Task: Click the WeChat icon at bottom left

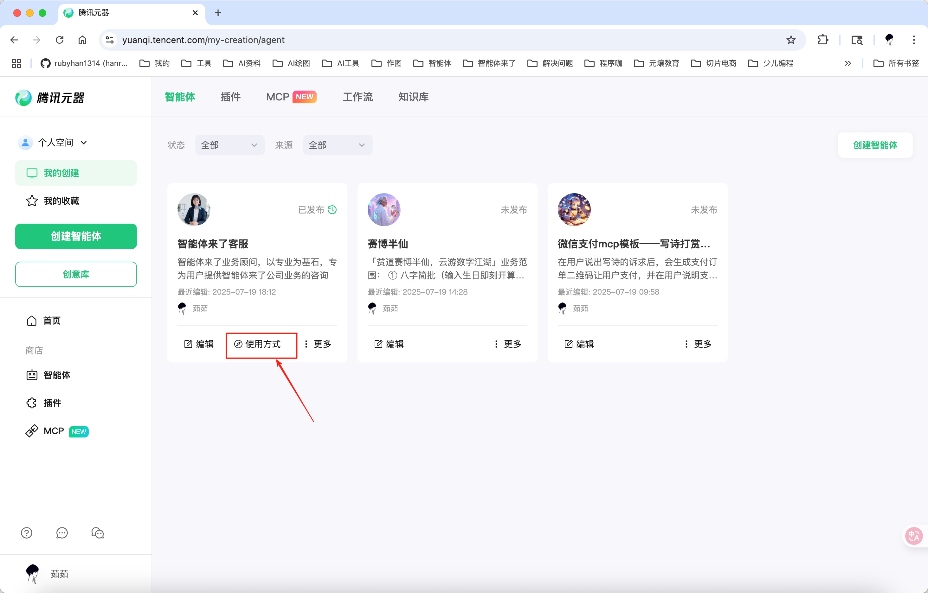Action: click(x=97, y=533)
